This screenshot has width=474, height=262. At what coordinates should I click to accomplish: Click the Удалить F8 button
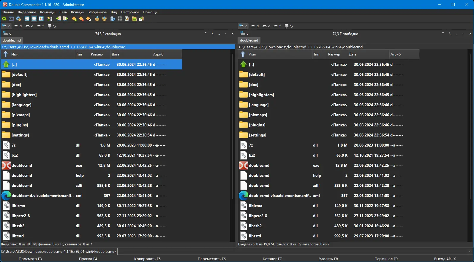click(x=328, y=259)
